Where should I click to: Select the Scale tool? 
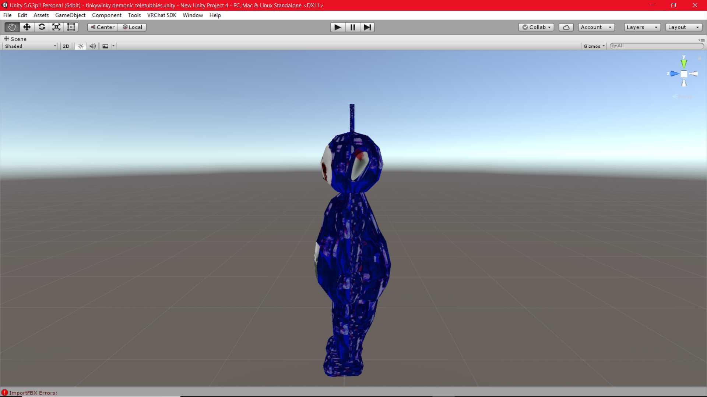(x=56, y=27)
